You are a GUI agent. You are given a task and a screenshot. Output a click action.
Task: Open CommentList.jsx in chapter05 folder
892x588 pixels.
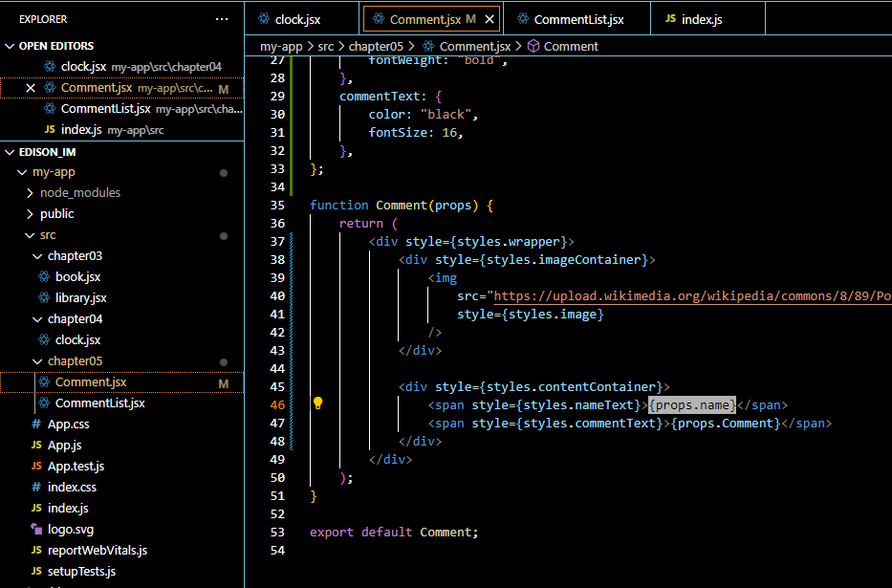point(100,403)
